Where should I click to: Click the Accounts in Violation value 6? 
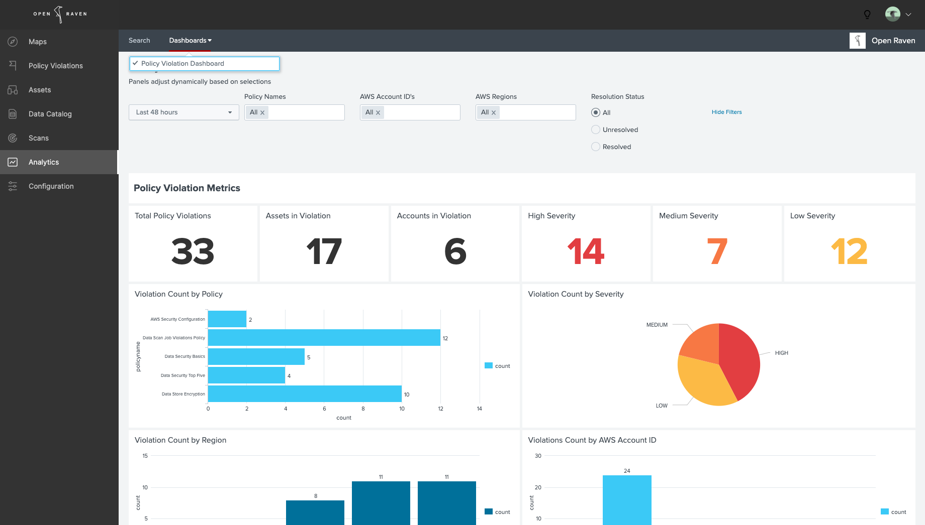point(455,251)
